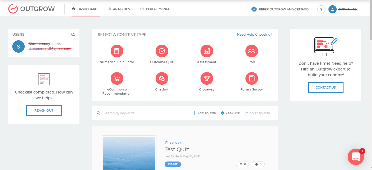372x170 pixels.
Task: Click Go To Folder
Action: (257, 113)
